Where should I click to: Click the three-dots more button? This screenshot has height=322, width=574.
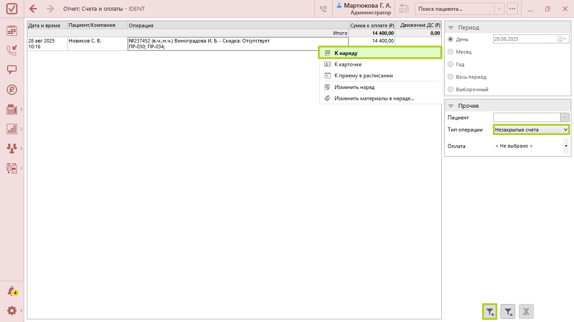[512, 9]
